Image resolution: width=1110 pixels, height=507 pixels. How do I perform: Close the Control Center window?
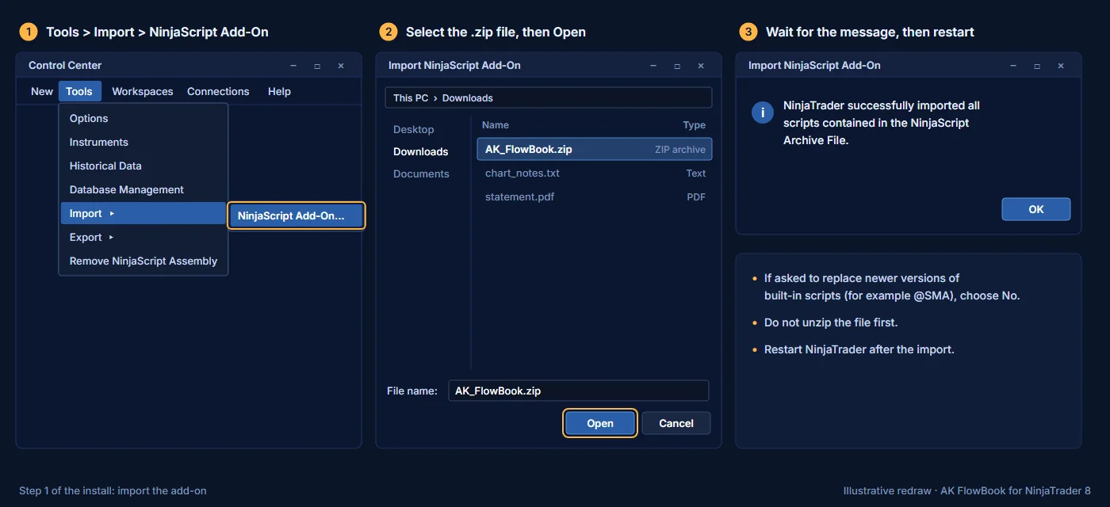coord(341,66)
